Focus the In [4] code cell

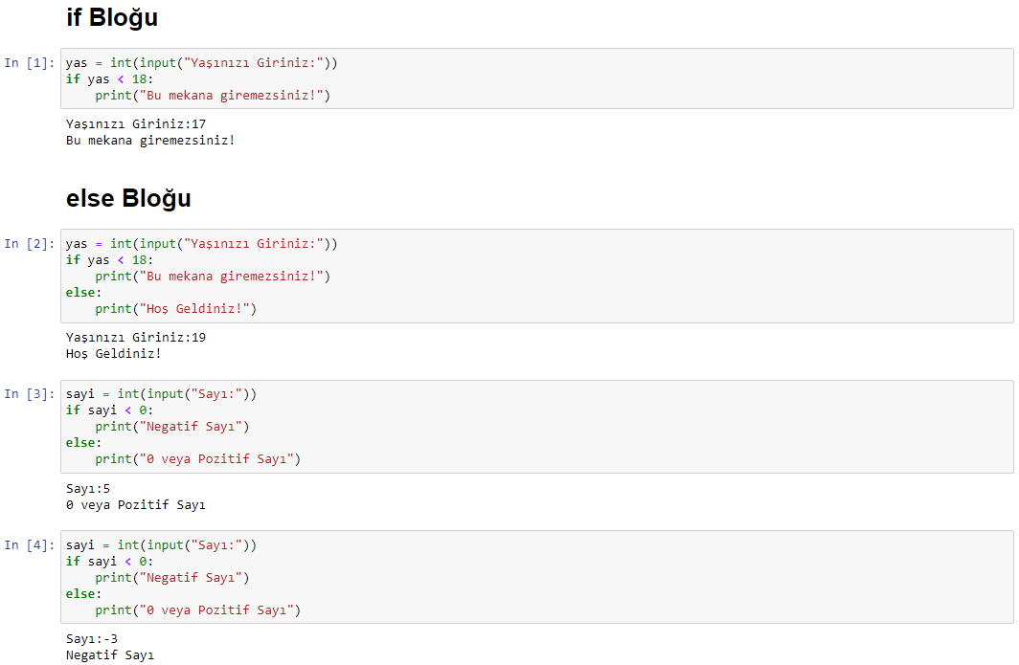536,577
